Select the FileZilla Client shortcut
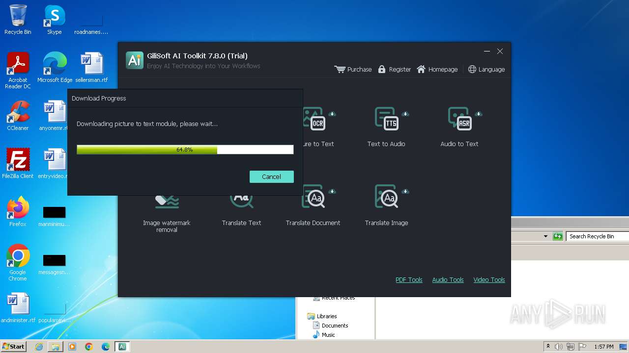Screen dimensions: 629x353 point(18,164)
